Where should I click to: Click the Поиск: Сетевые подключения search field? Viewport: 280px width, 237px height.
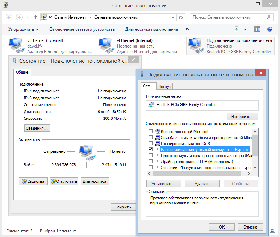click(x=228, y=17)
